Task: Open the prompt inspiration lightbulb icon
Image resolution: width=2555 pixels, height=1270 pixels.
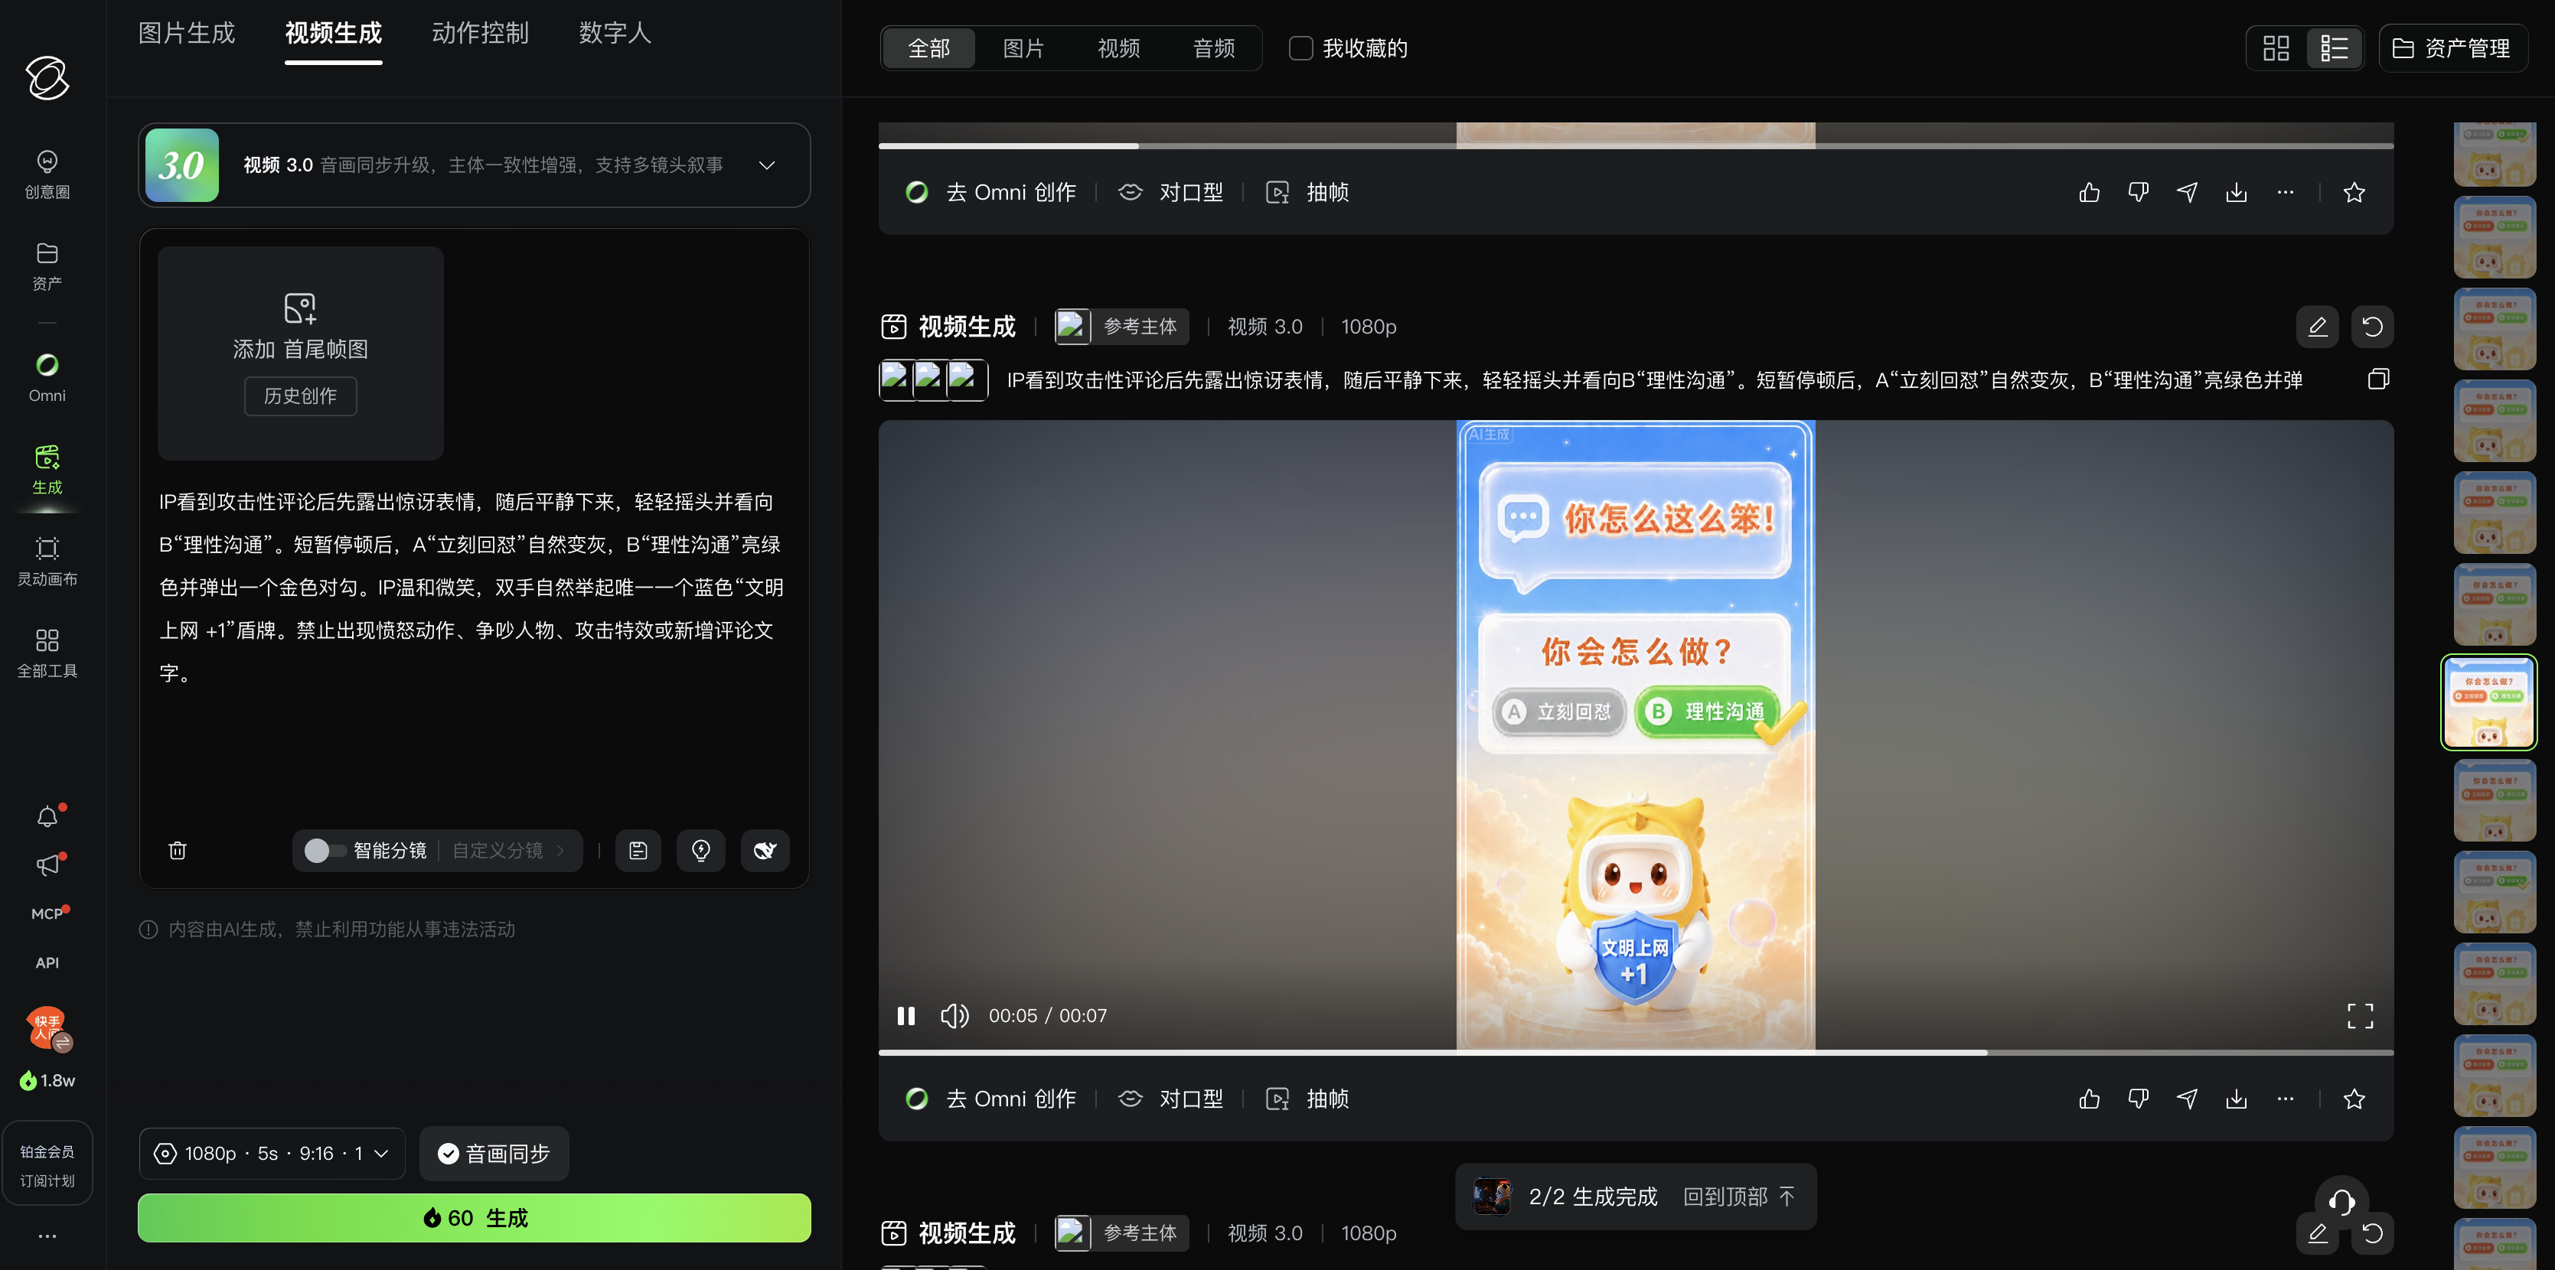Action: [x=700, y=851]
